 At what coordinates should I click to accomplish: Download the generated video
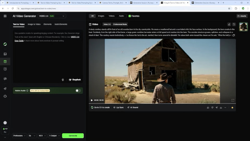pos(221,108)
